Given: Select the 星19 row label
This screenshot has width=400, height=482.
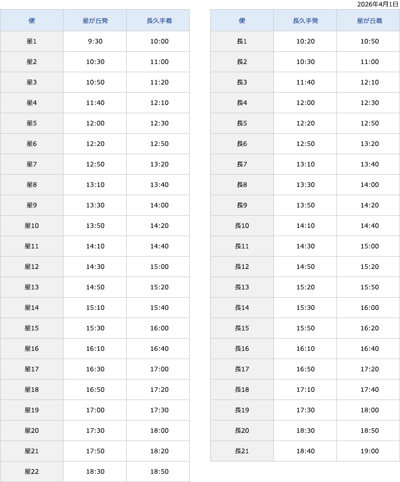Looking at the screenshot, I should point(32,410).
